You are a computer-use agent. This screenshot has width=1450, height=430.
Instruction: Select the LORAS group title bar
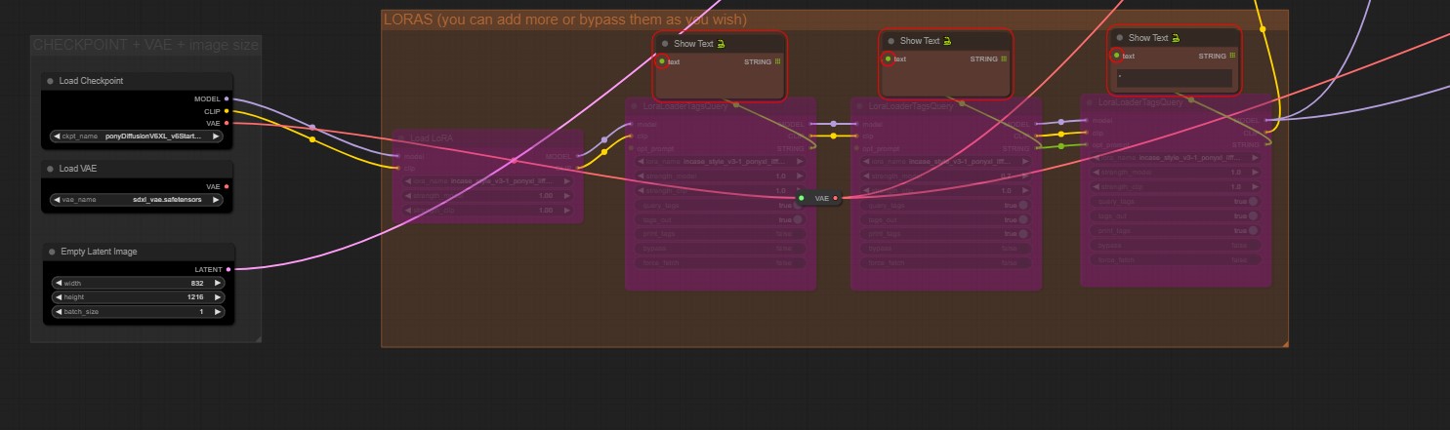click(835, 20)
